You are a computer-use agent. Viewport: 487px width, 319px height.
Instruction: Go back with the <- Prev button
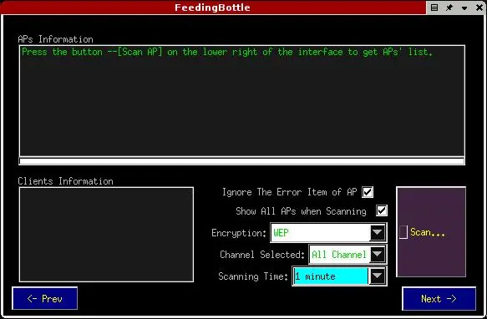(x=45, y=298)
